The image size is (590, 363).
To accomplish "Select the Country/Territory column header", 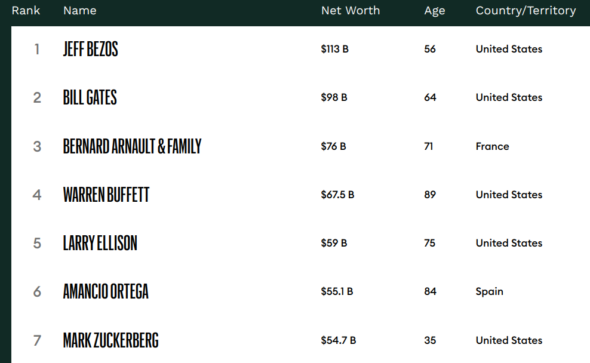I will click(x=526, y=11).
